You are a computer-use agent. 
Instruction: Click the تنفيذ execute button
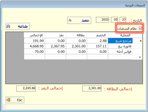click(x=79, y=20)
